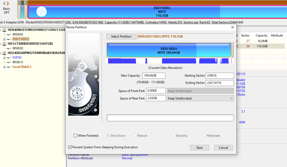This screenshot has width=287, height=167.
Task: Select MSR(1) under HD2 in tree
Action: click(x=18, y=62)
